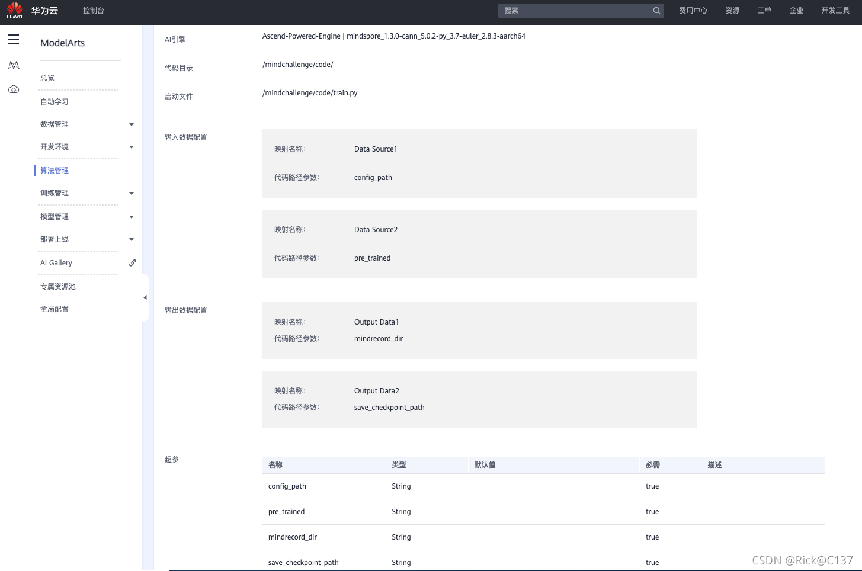Open 自动学习 in the sidebar
The height and width of the screenshot is (571, 862).
click(55, 102)
